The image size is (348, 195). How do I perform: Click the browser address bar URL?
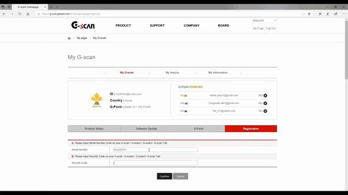(71, 14)
